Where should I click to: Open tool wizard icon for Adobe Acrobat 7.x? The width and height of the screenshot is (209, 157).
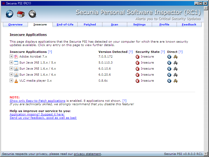pos(175,57)
